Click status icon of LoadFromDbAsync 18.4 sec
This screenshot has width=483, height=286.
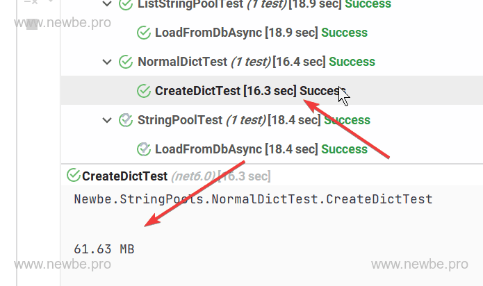[x=144, y=149]
